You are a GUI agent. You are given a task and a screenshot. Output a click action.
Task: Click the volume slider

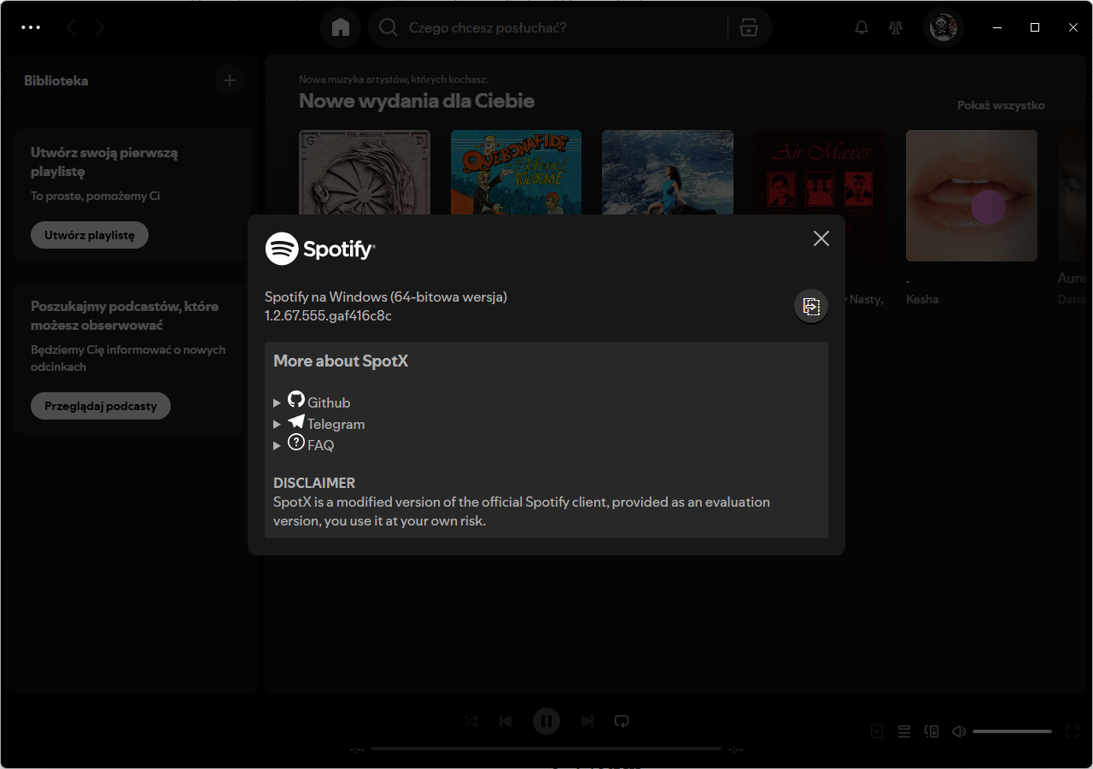(x=1012, y=731)
